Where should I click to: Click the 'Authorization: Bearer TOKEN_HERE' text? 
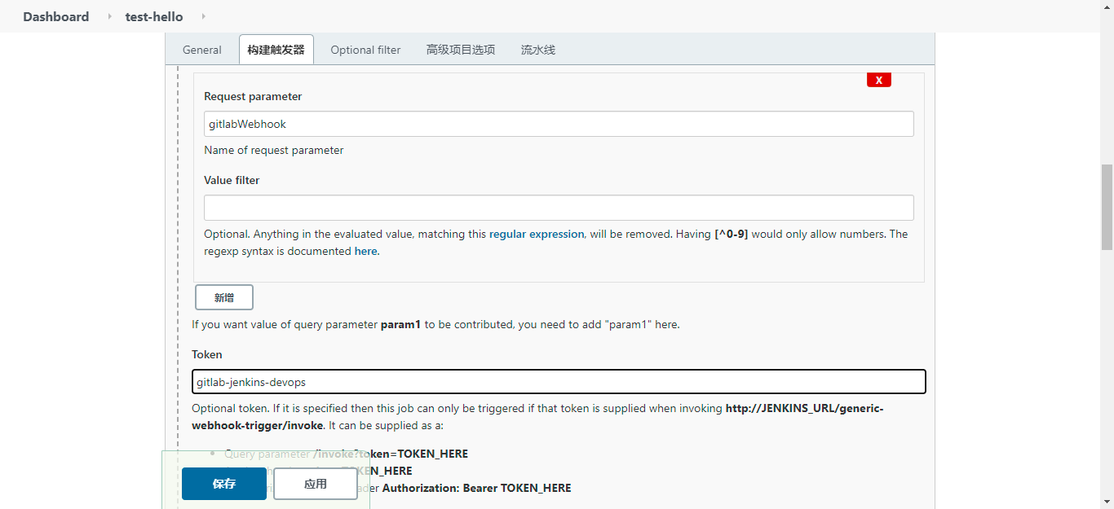477,488
